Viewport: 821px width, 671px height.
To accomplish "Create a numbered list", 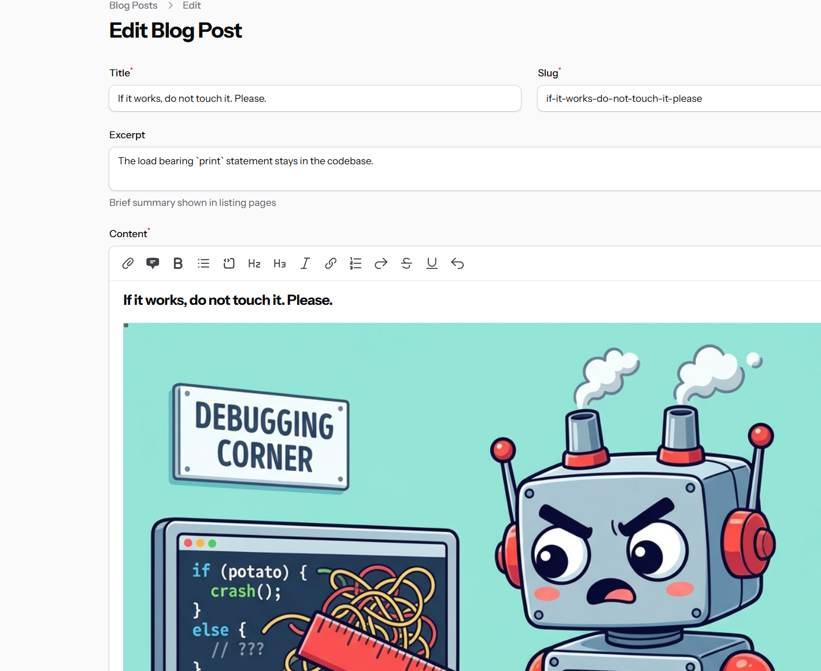I will (x=356, y=263).
